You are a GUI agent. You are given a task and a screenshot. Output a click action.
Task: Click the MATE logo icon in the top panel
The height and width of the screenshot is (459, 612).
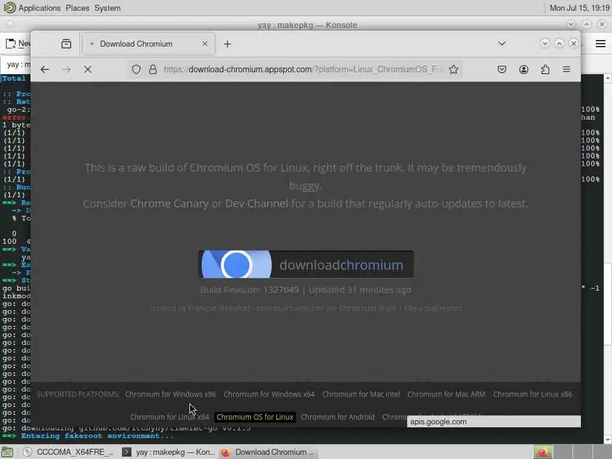coord(10,8)
